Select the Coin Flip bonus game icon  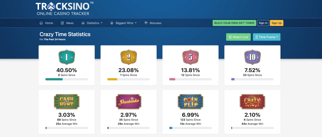[190, 102]
